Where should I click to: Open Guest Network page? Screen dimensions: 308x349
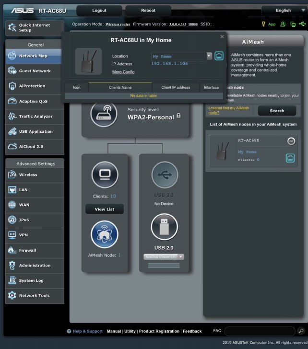click(35, 71)
